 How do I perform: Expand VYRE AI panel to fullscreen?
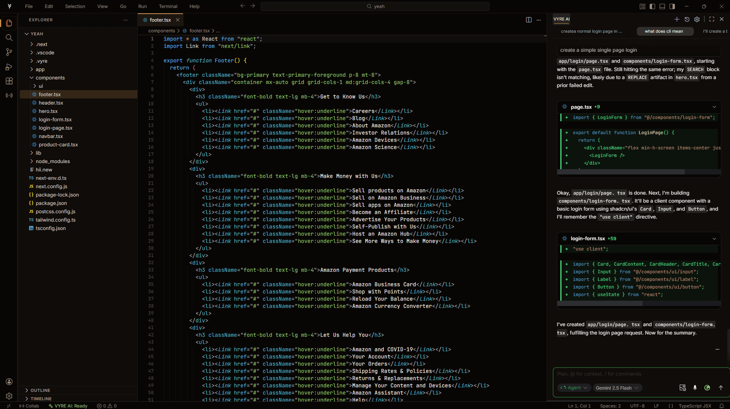click(x=711, y=19)
